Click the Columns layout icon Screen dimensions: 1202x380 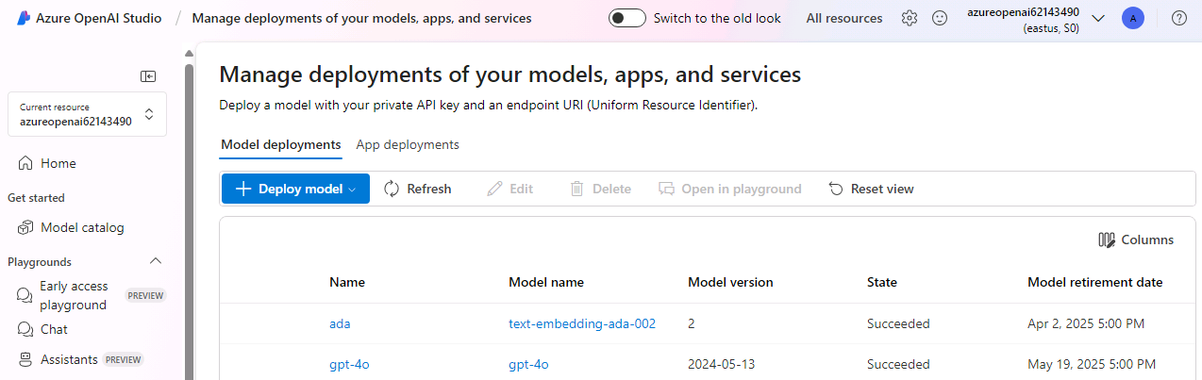1108,240
